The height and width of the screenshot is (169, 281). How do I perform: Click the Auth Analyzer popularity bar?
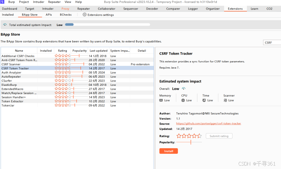point(80,72)
